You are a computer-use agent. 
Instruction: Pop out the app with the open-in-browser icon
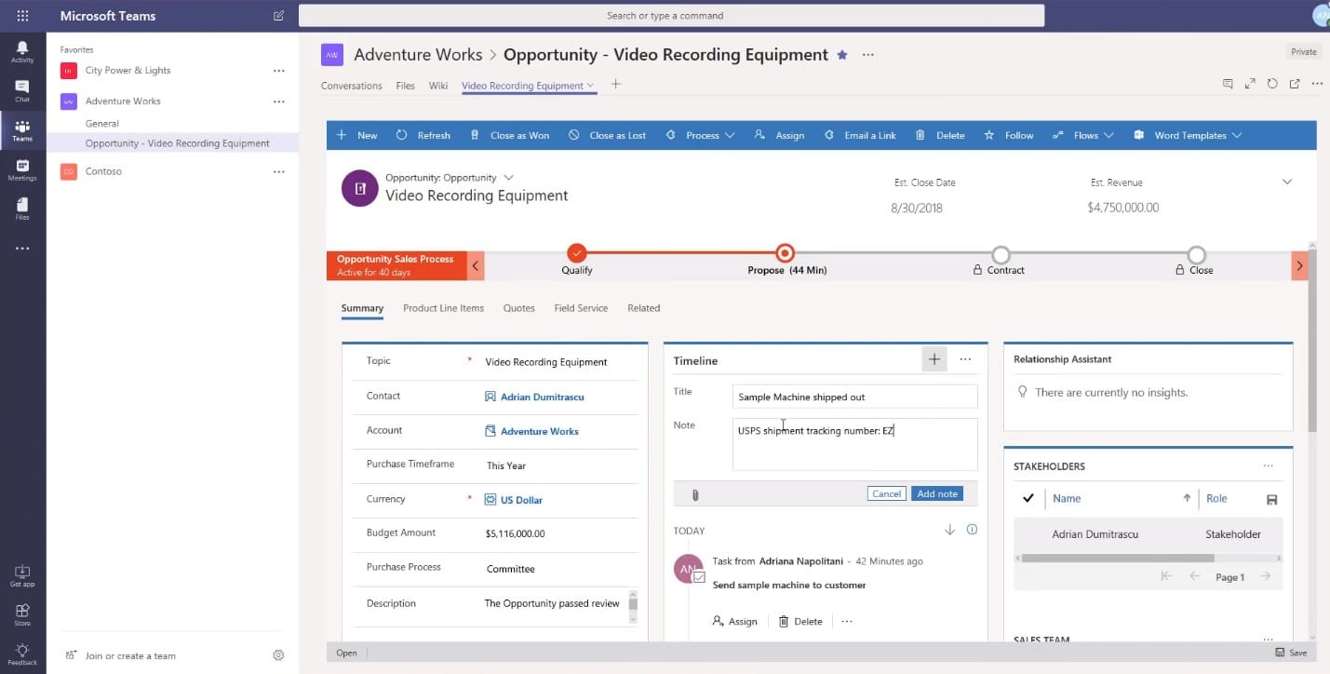coord(1294,84)
